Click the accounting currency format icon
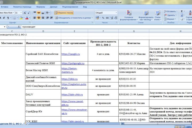 (x=97, y=18)
